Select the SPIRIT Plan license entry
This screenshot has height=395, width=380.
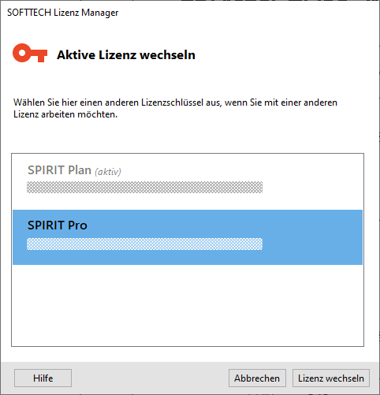188,182
